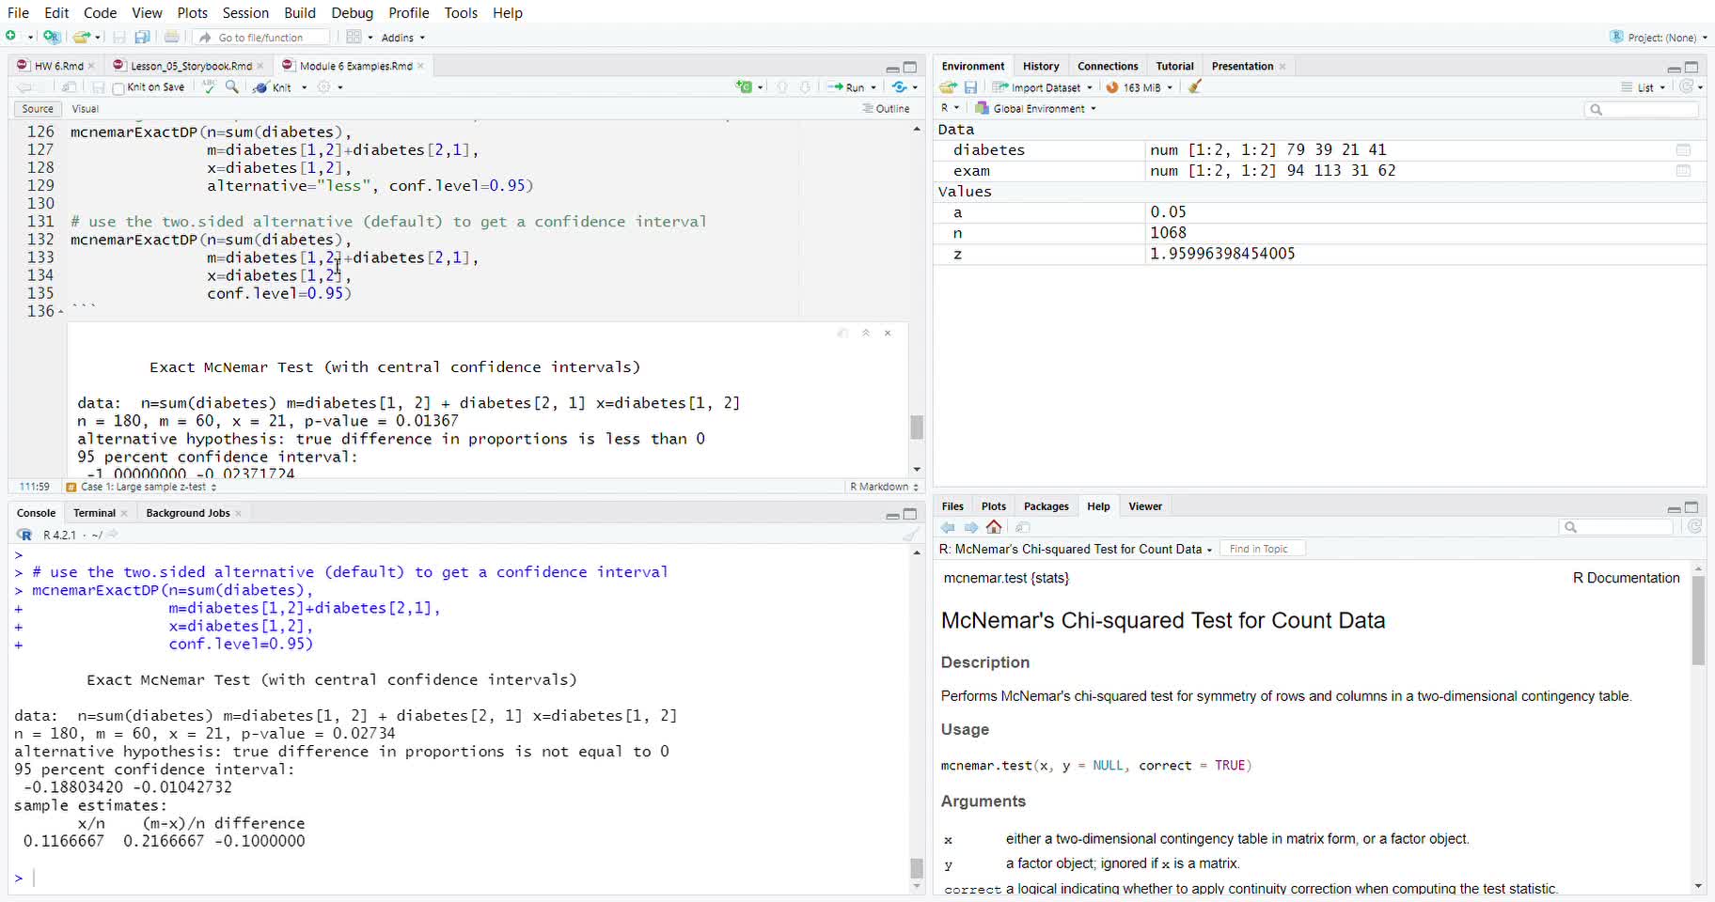
Task: Open the R language selector dropdown
Action: tap(950, 109)
